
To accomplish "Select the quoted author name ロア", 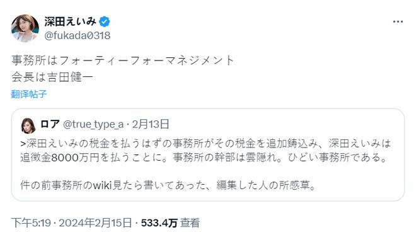I will tap(50, 124).
